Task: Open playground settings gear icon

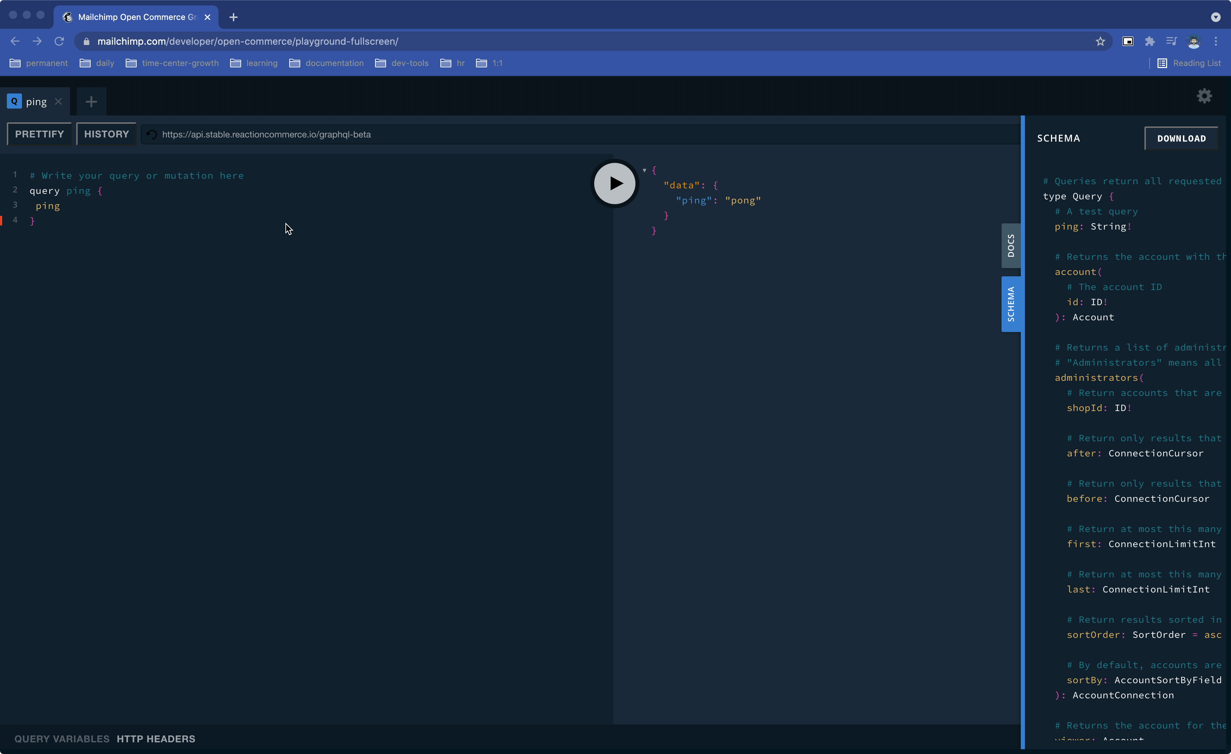Action: tap(1204, 96)
